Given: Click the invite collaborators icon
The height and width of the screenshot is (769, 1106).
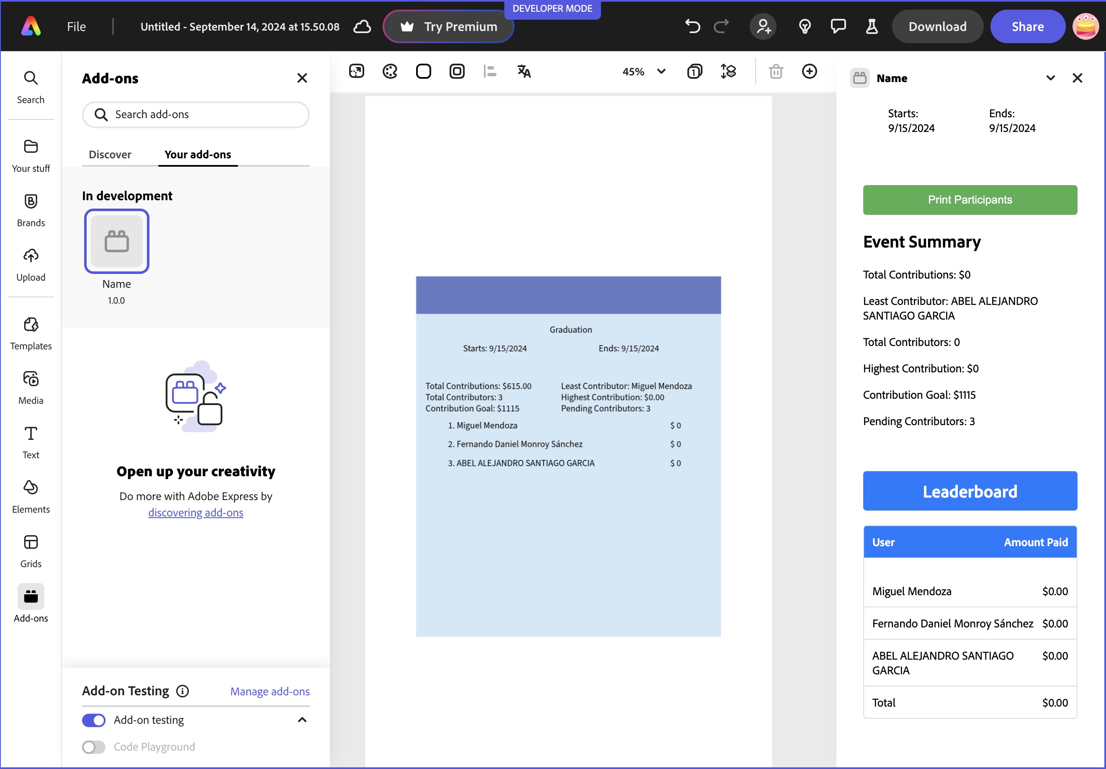Looking at the screenshot, I should [763, 26].
